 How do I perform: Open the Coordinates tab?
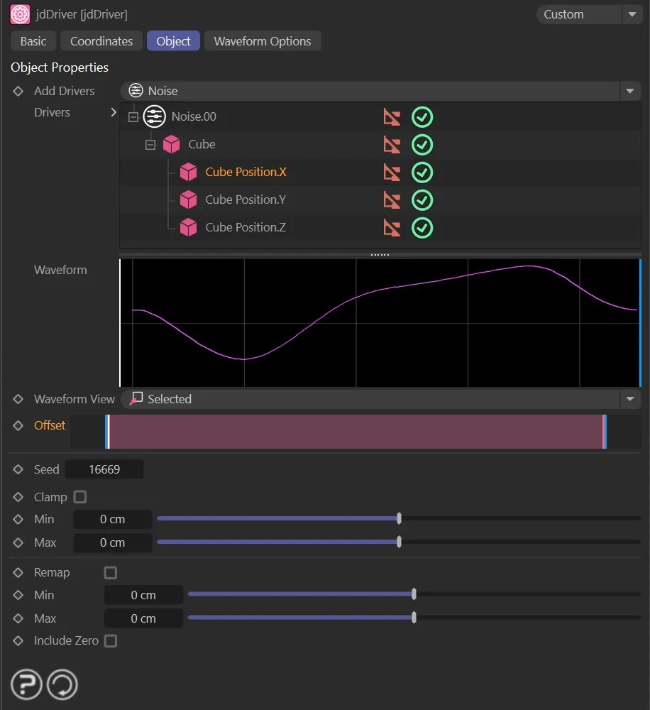101,41
